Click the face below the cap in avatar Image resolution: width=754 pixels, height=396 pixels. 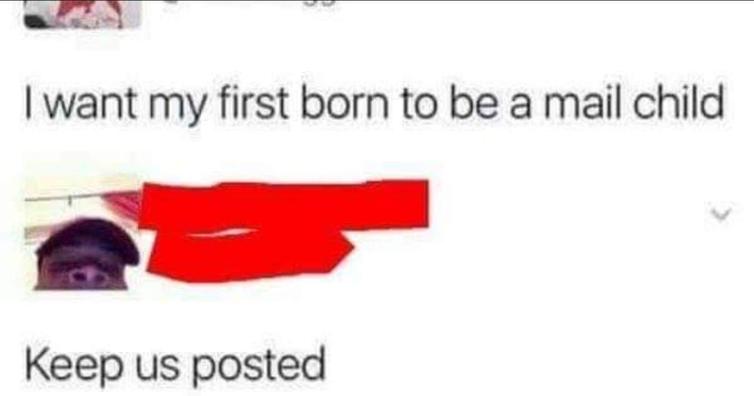pos(84,275)
